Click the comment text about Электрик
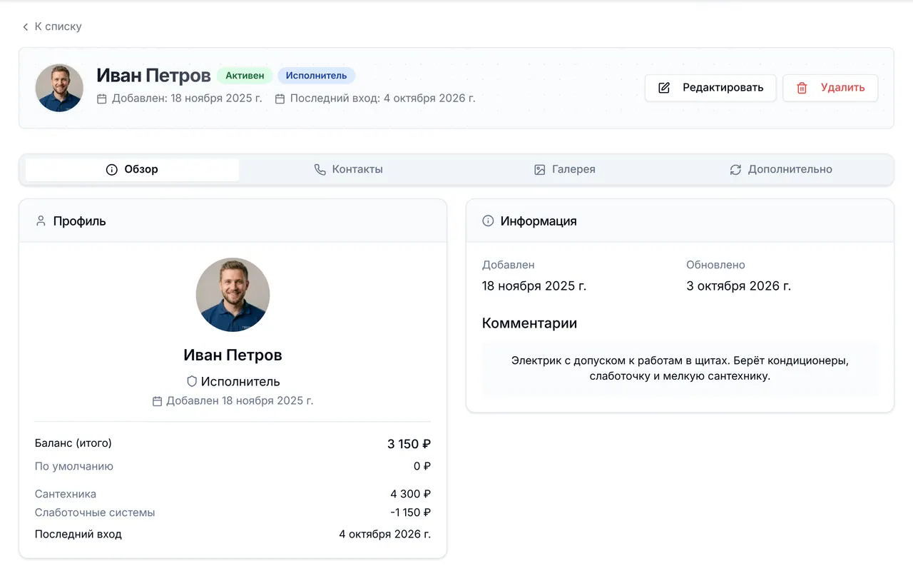 680,368
